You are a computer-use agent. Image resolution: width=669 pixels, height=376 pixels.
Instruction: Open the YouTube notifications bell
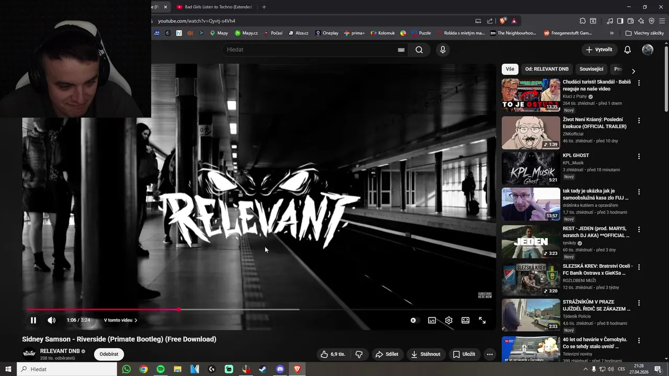pos(627,50)
